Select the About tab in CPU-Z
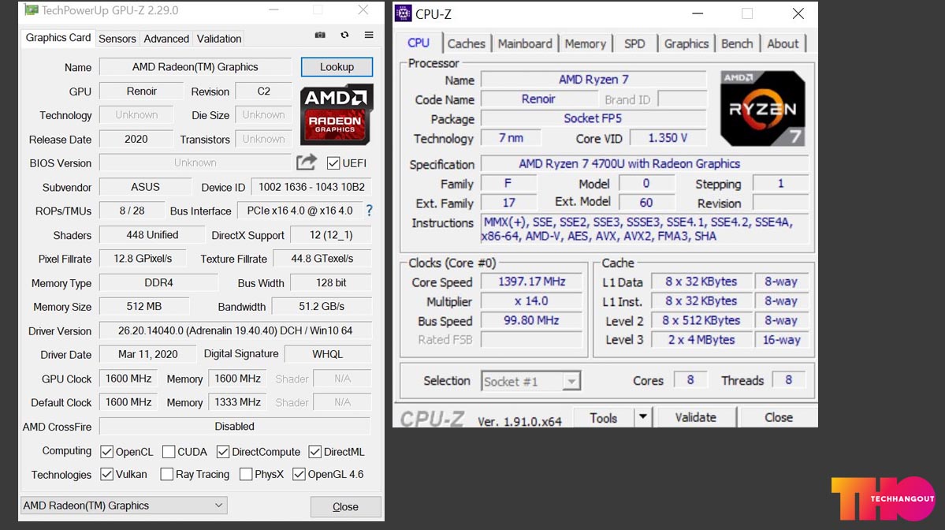 pyautogui.click(x=783, y=43)
